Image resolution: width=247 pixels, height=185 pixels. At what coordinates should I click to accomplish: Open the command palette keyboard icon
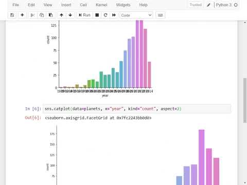pos(160,15)
